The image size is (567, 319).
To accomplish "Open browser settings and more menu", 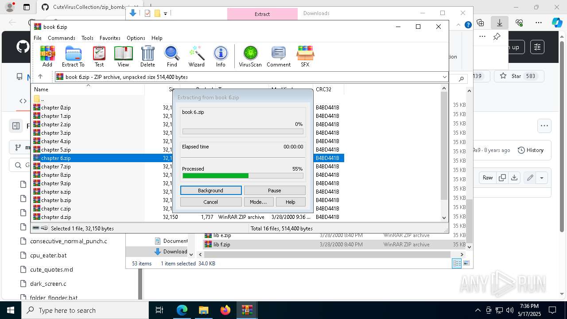I will point(539,22).
